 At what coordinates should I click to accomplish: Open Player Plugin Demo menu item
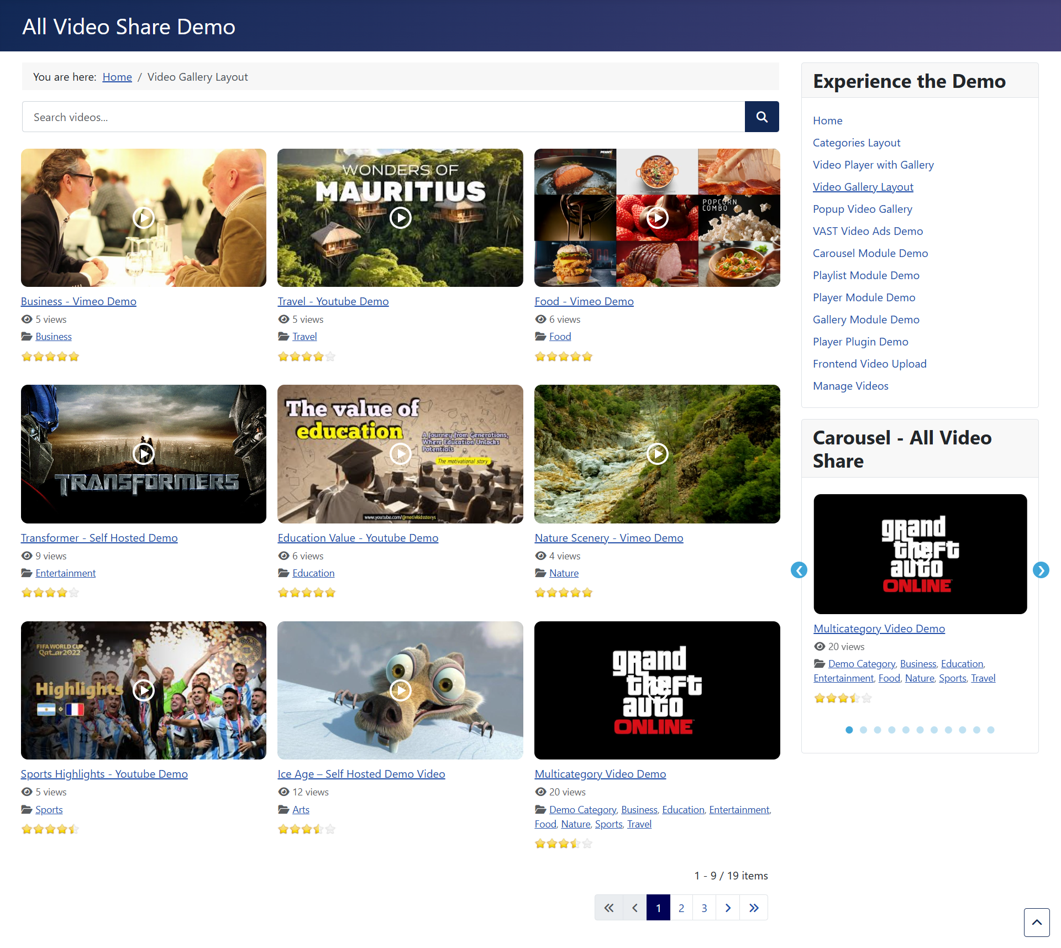(x=860, y=342)
